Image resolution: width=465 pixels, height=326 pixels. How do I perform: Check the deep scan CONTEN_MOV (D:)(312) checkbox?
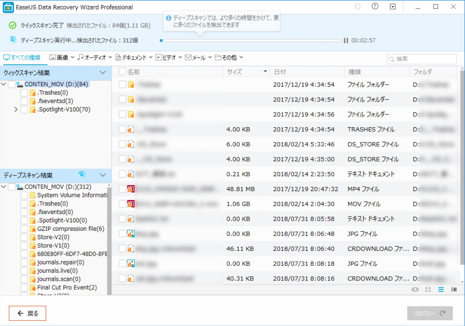(12, 187)
